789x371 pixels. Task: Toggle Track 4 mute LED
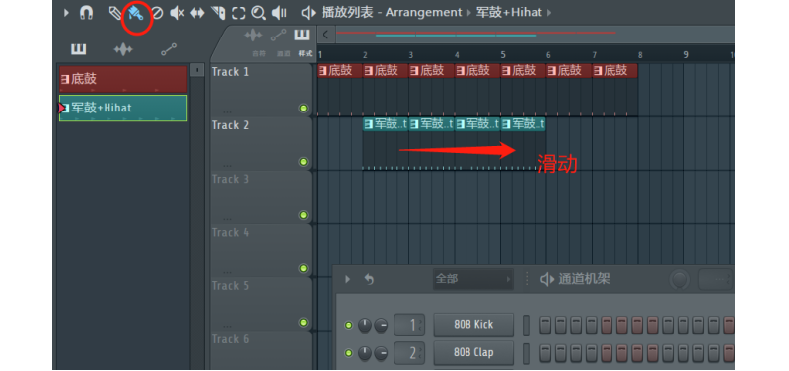coord(303,268)
